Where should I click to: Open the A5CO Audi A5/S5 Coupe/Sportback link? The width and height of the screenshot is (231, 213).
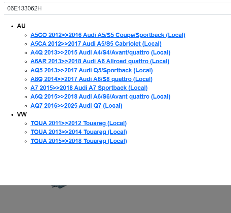pos(108,35)
